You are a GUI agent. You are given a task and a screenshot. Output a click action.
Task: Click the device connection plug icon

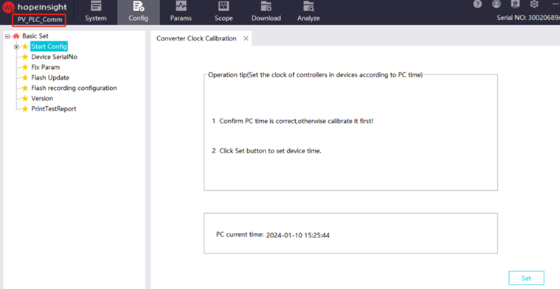click(x=515, y=4)
